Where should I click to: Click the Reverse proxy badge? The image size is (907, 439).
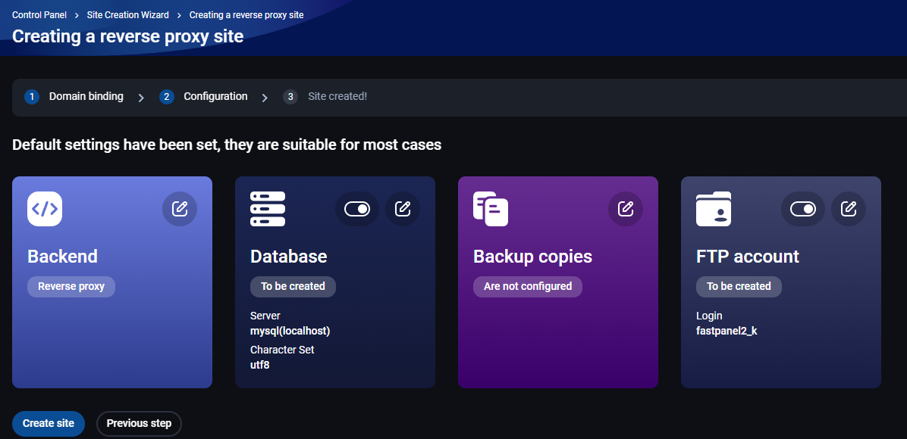pos(71,287)
